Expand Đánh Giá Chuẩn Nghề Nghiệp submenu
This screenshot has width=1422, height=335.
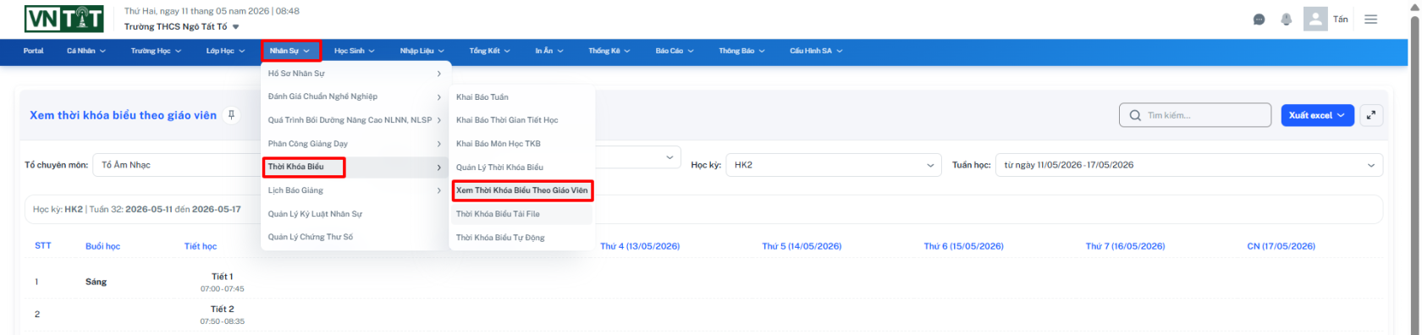pos(355,96)
